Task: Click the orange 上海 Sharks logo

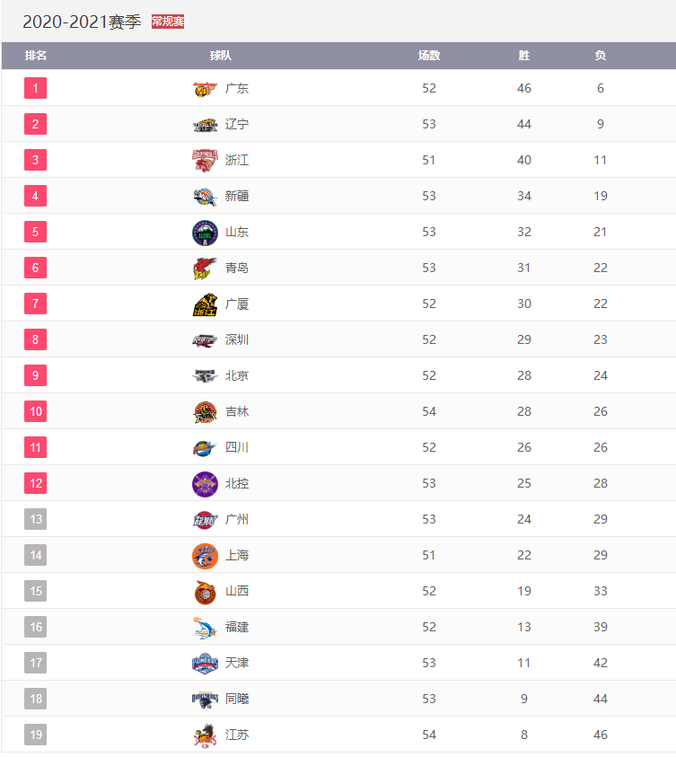Action: coord(205,556)
